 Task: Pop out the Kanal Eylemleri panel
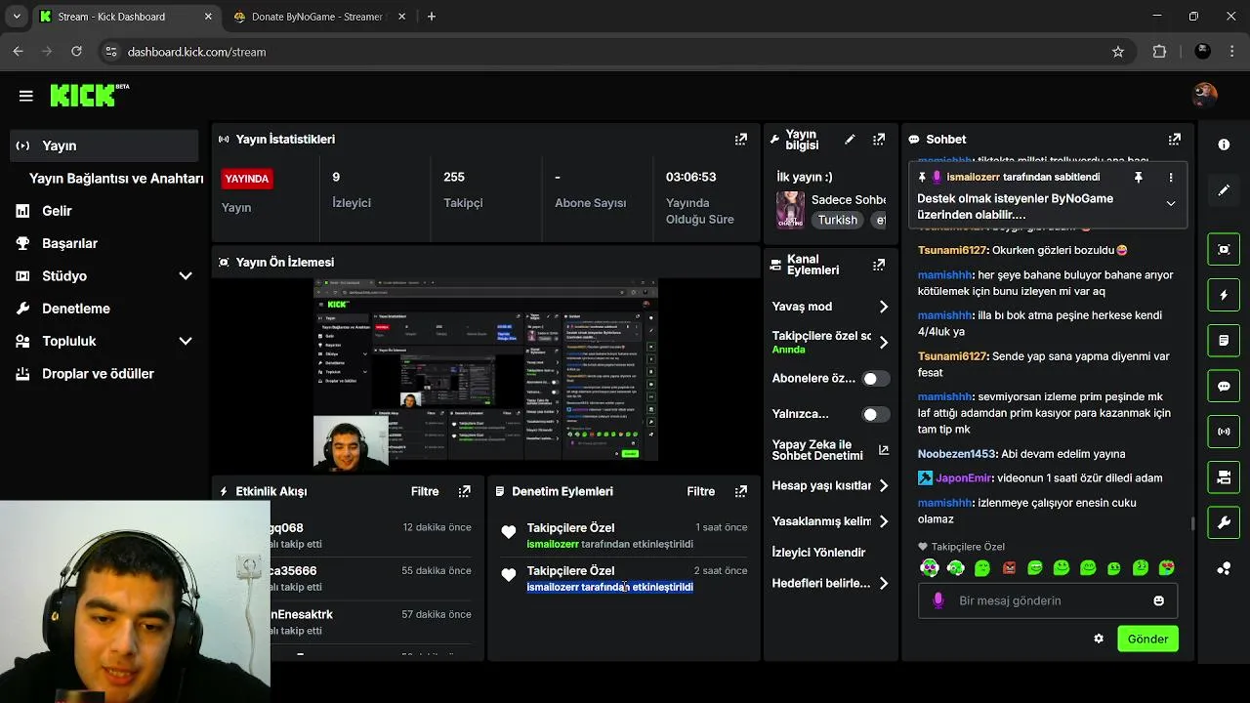click(x=879, y=265)
